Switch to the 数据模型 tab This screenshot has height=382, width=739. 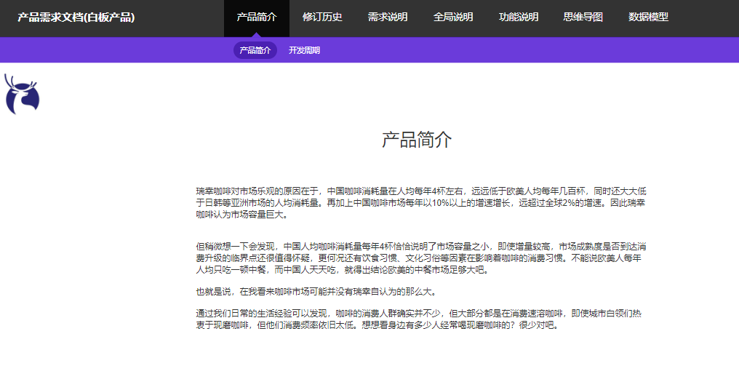click(x=649, y=17)
